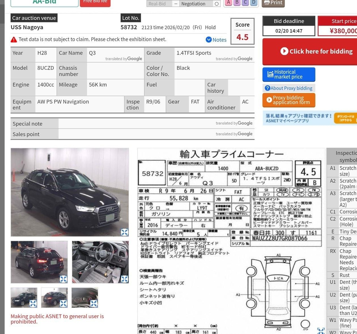
Task: Expand the auction sheet image to fullscreen
Action: (321, 331)
